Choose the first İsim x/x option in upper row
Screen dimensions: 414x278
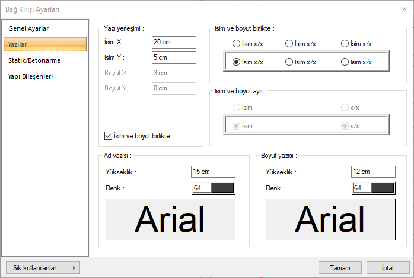coord(237,44)
